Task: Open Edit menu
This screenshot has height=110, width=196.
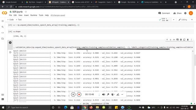Action: tap(15, 15)
